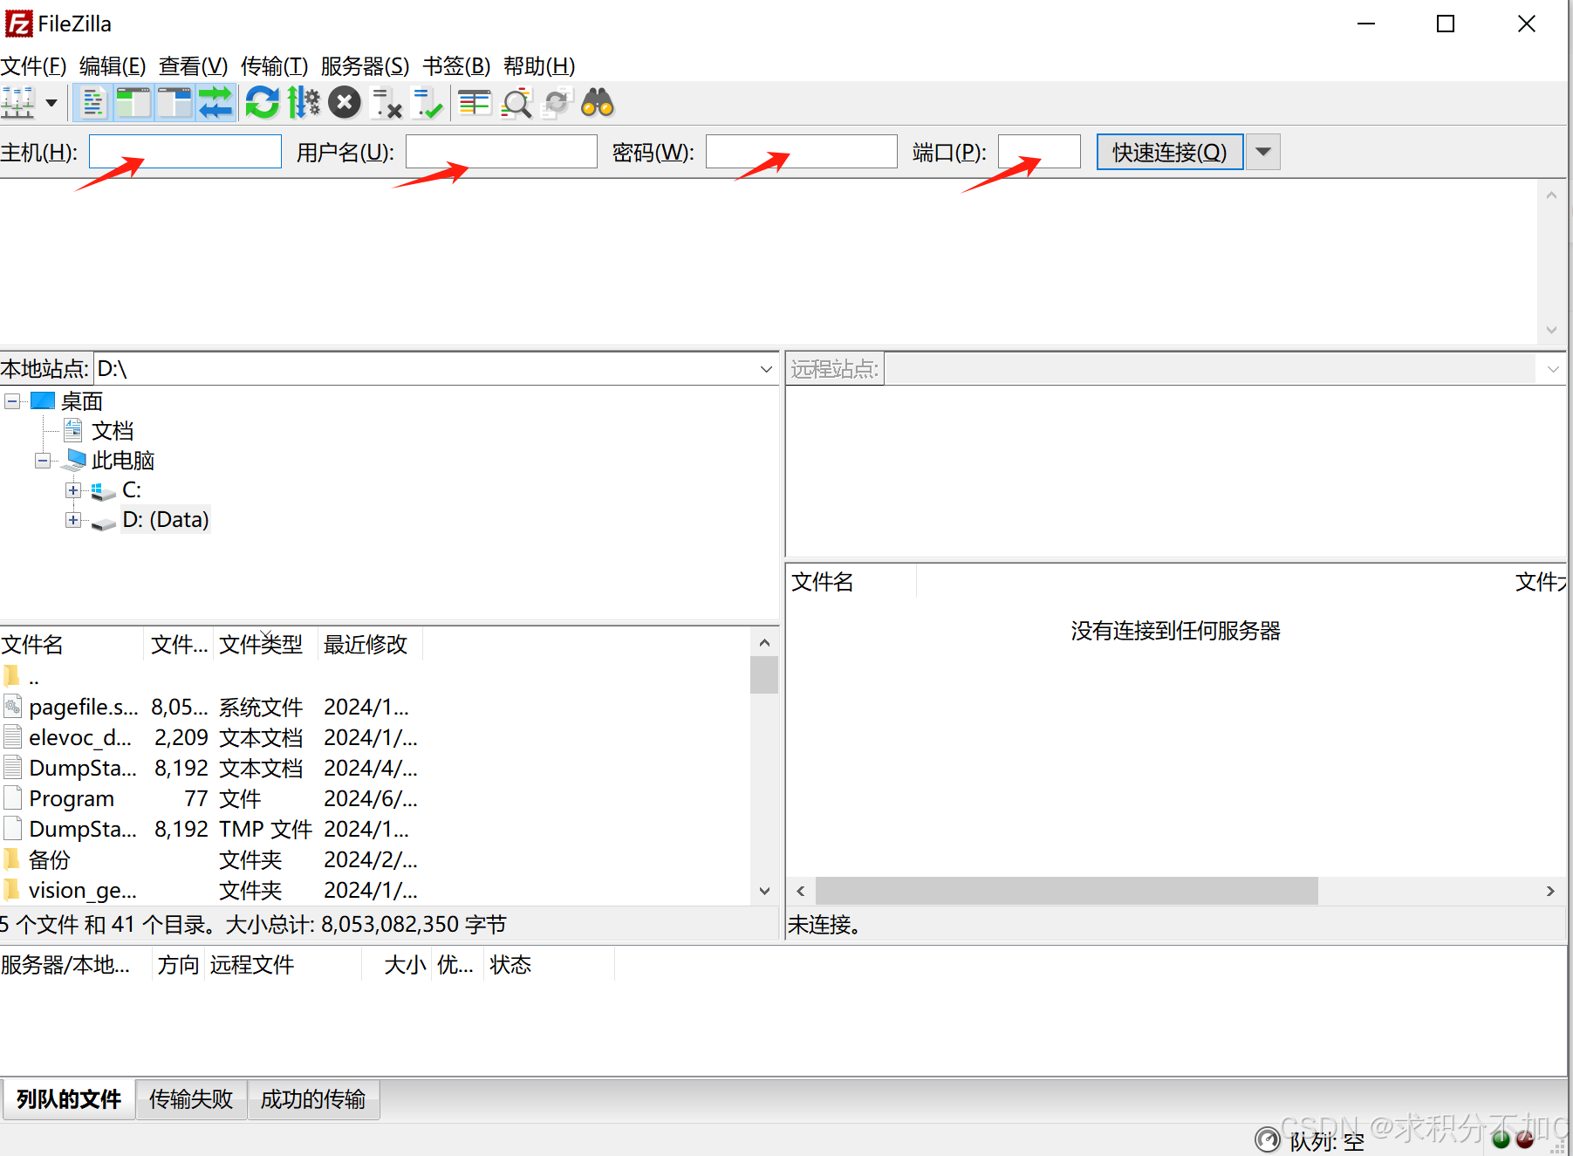Screen dimensions: 1573x1156
Task: Reconnect to the last used server
Action: point(427,103)
